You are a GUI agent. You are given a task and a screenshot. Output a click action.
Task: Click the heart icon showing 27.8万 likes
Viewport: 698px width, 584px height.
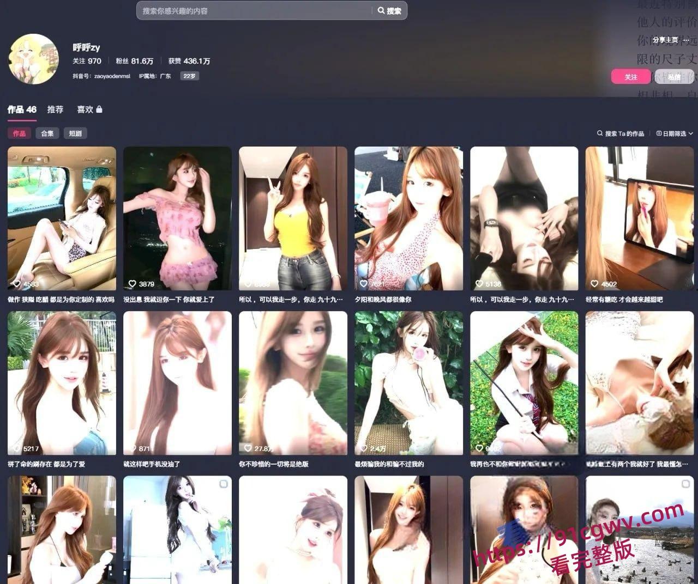[x=248, y=448]
